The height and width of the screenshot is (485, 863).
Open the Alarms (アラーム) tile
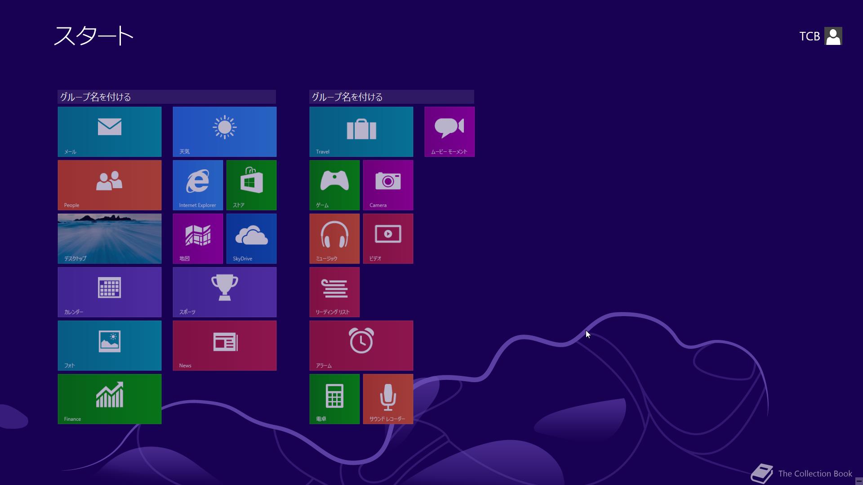pos(361,345)
